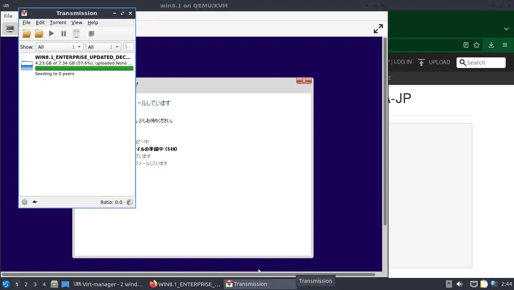Click Transmission taskbar button
This screenshot has width=514, height=290.
click(x=260, y=284)
